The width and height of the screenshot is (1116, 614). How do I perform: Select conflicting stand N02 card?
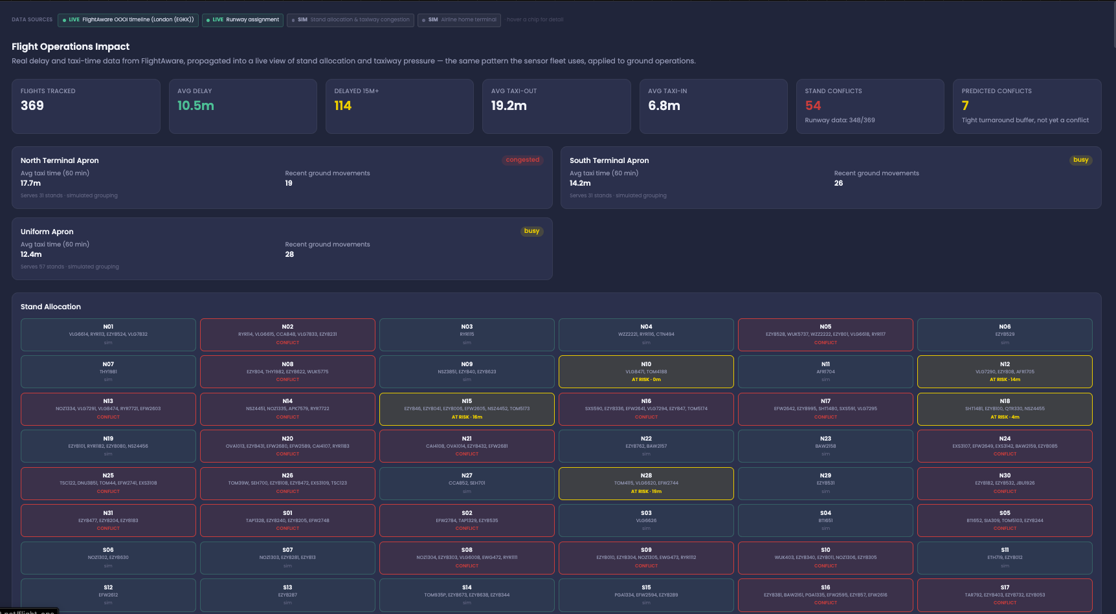pos(287,334)
